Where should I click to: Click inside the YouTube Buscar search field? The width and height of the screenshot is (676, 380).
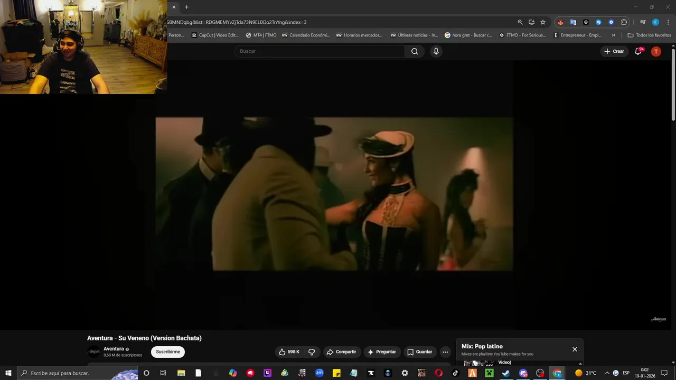coord(320,51)
